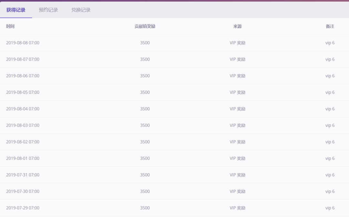This screenshot has height=217, width=349.
Task: Open the 兑换记录 tab
Action: point(81,10)
